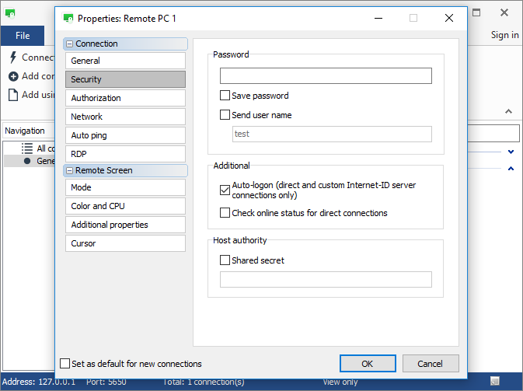The width and height of the screenshot is (523, 391).
Task: Switch to the Authorization page
Action: [124, 98]
